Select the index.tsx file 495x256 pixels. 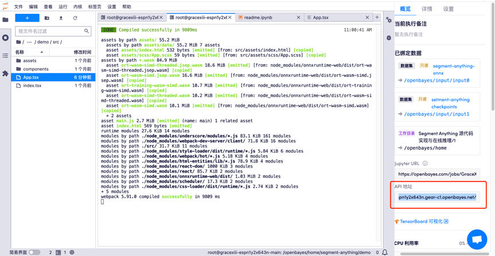click(53, 86)
